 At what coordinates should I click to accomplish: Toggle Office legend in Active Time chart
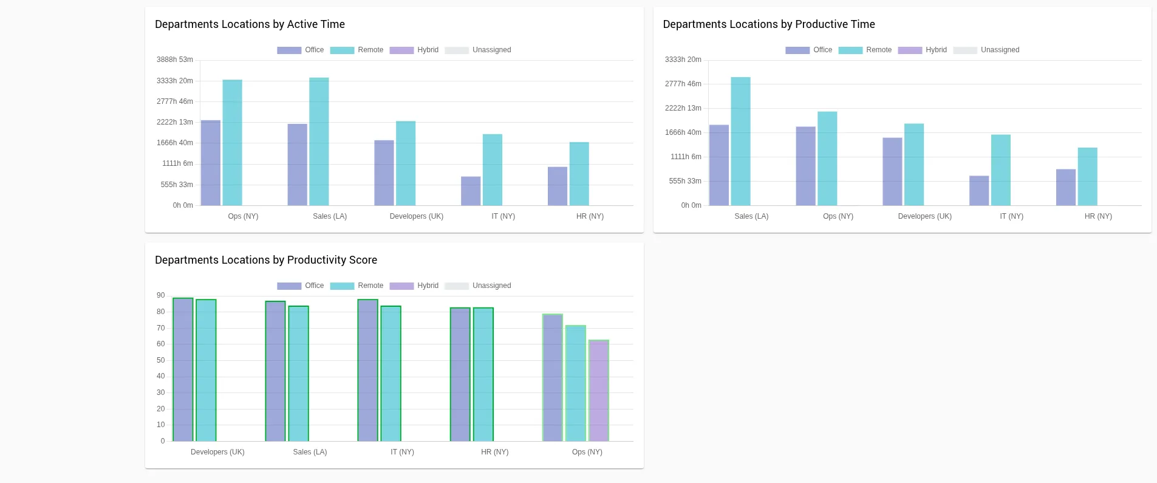pyautogui.click(x=301, y=50)
